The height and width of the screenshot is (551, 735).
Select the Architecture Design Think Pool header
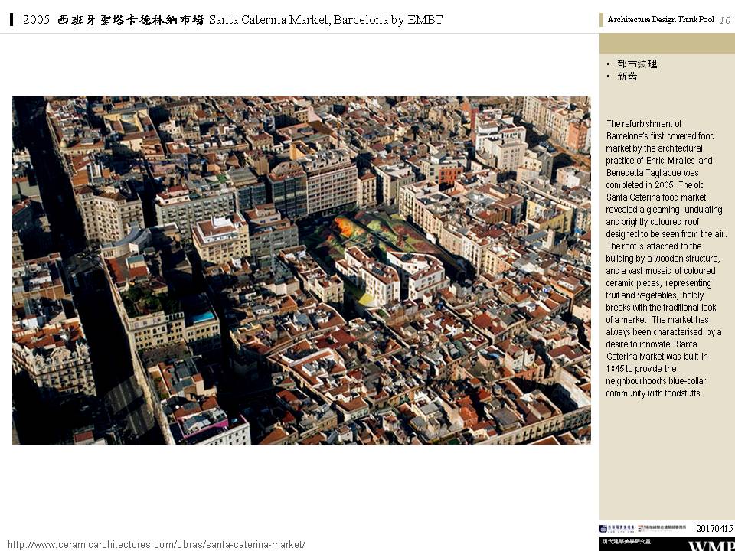point(660,20)
